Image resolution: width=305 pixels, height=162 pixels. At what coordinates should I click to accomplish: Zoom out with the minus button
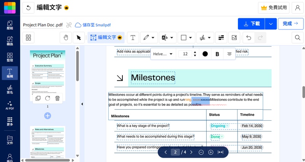coord(201,152)
